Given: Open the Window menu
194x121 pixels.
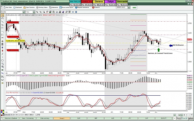Looking at the screenshot, I should pos(38,4).
